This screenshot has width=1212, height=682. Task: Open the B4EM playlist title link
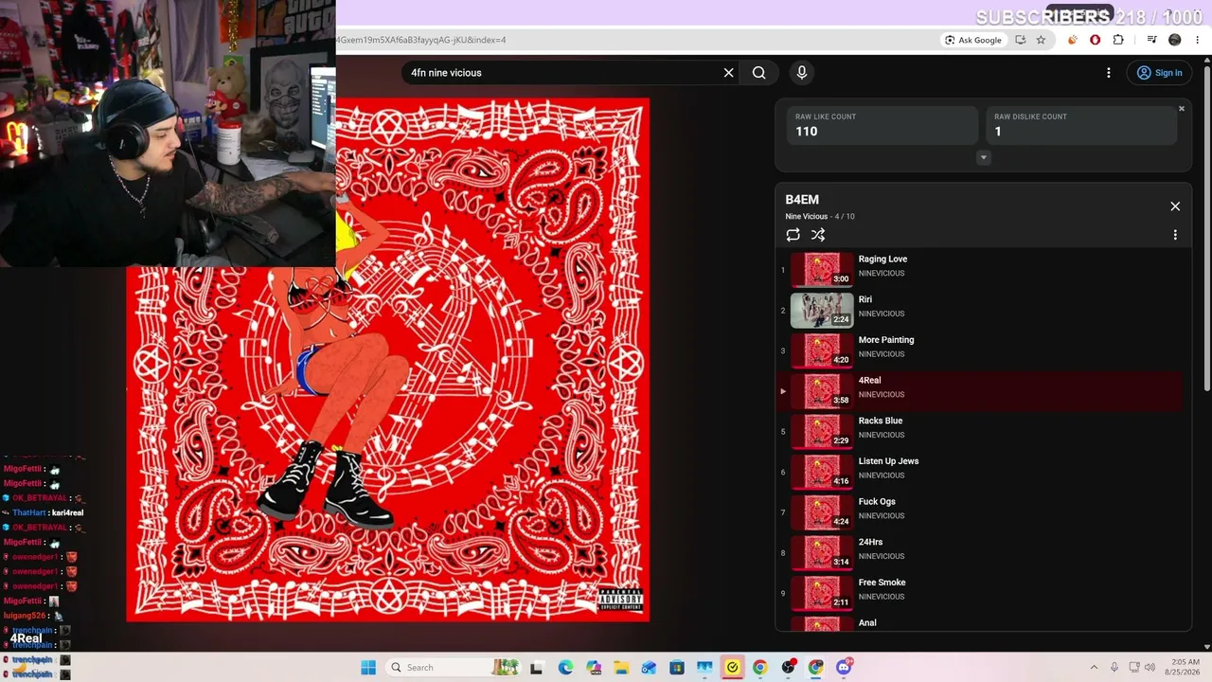coord(802,200)
